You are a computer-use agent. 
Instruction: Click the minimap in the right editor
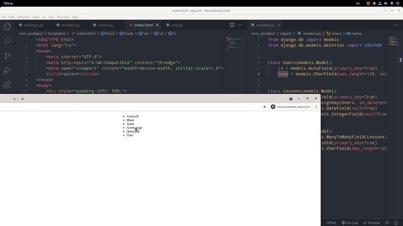pyautogui.click(x=393, y=41)
